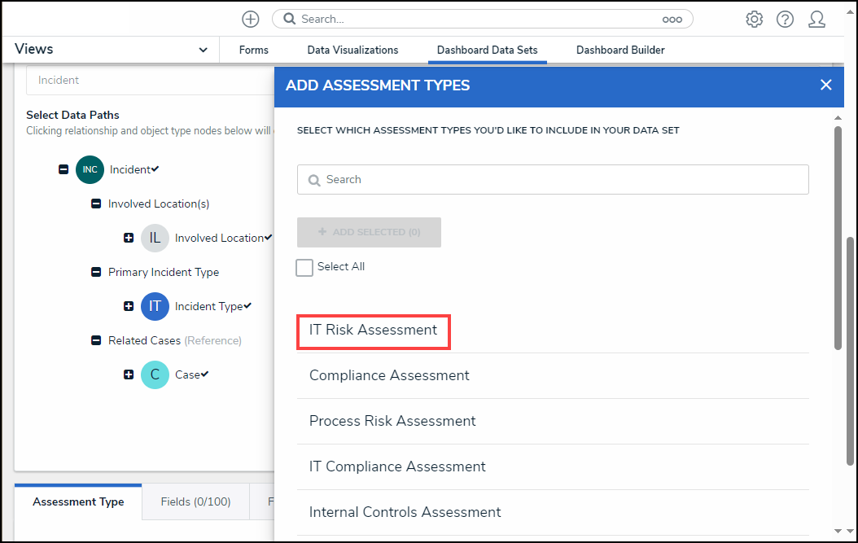Switch to the Dashboard Builder tab

coord(620,50)
